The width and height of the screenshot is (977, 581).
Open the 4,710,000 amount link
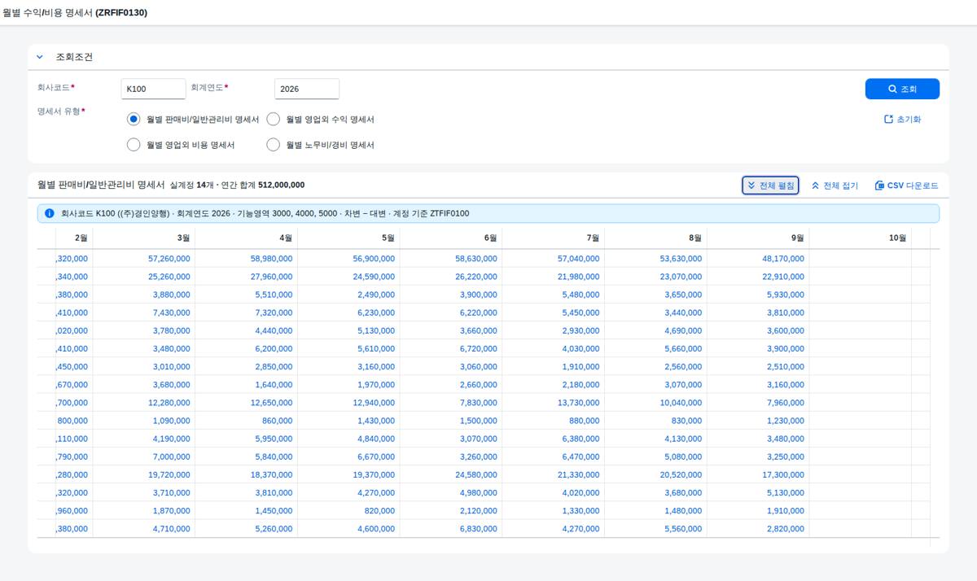172,528
